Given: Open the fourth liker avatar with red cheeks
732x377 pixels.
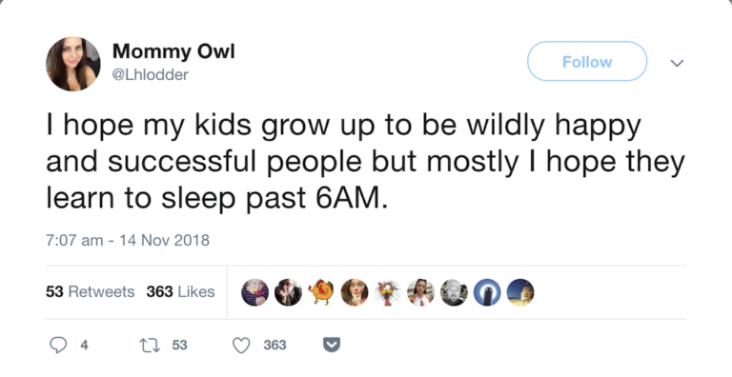Looking at the screenshot, I should coord(355,292).
